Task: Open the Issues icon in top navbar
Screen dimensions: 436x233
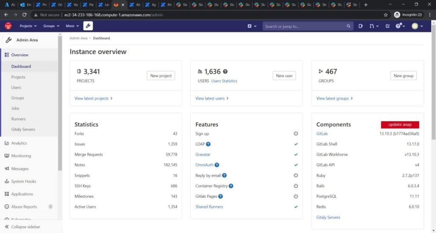Action: [360, 26]
